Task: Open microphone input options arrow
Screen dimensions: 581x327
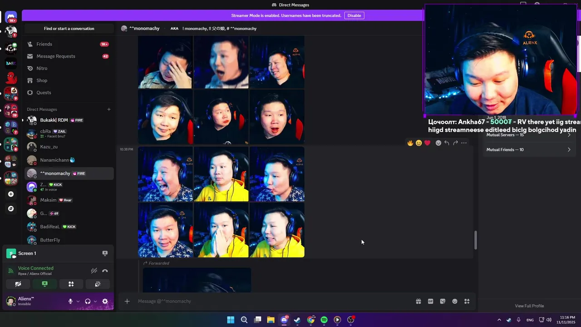Action: (78, 301)
